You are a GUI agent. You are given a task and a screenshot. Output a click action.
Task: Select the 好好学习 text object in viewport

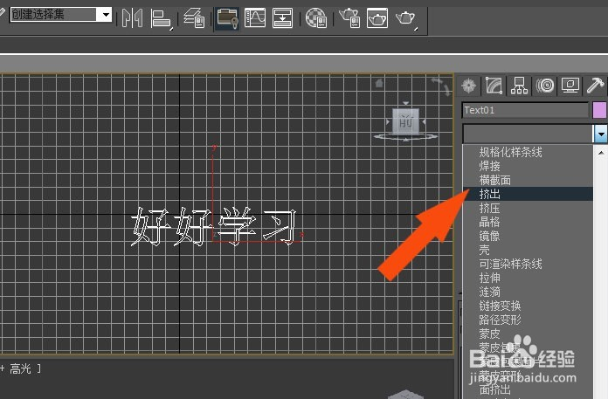point(214,227)
